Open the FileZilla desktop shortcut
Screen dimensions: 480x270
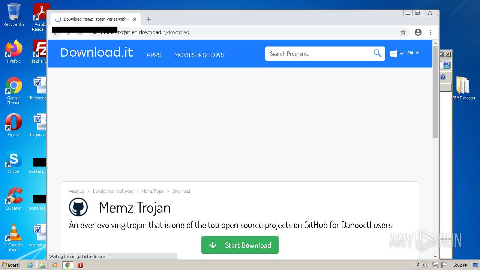point(38,52)
